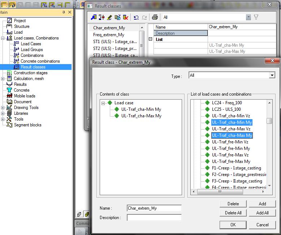The width and height of the screenshot is (281, 235).
Task: Expand the Calculation, mesh tree node
Action: [3, 79]
